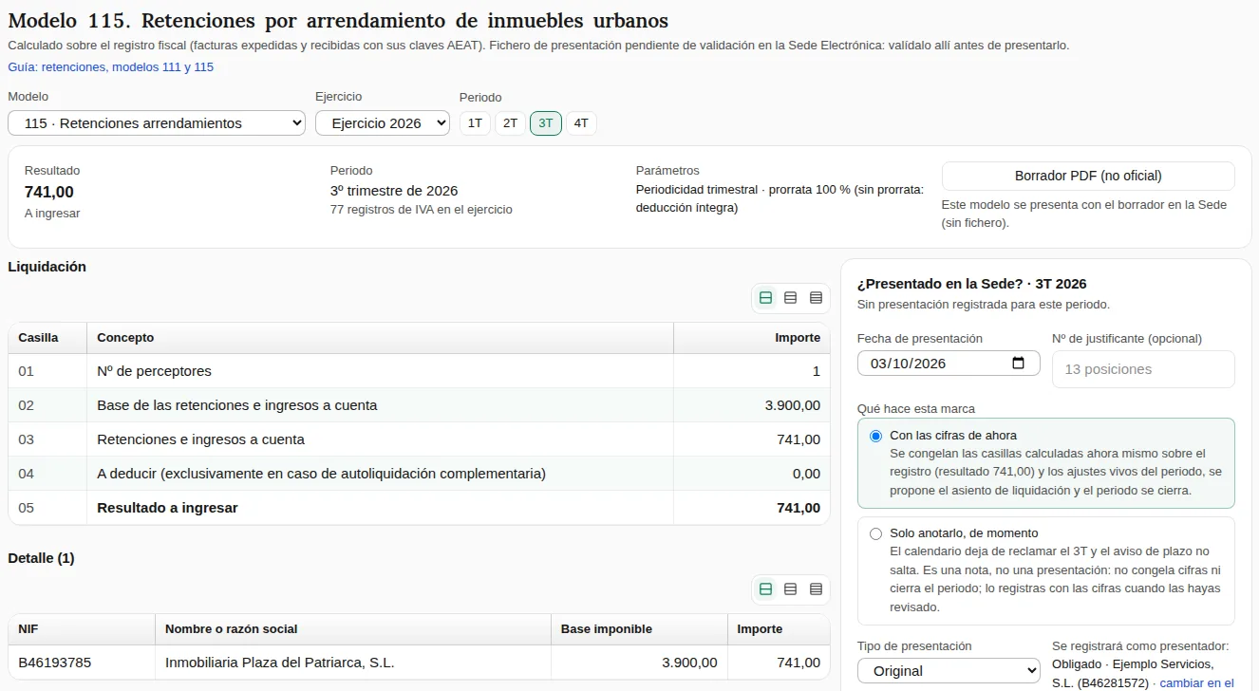Select row 'A deducir' autoliquidación complementaria

pyautogui.click(x=419, y=474)
